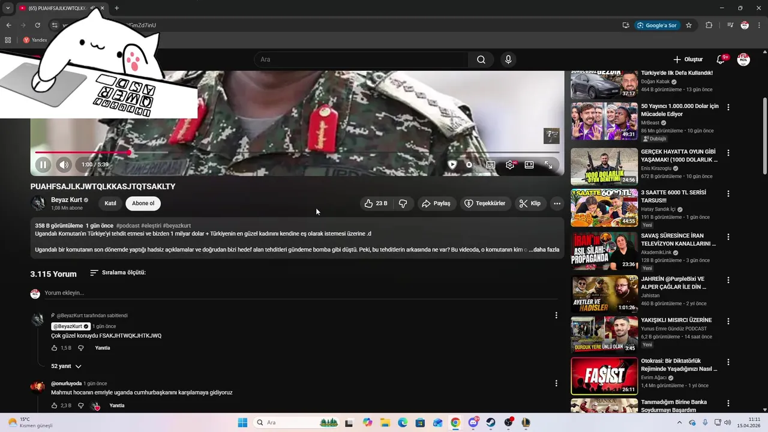Open the Sıralama ölçütü sort dropdown

pyautogui.click(x=118, y=272)
